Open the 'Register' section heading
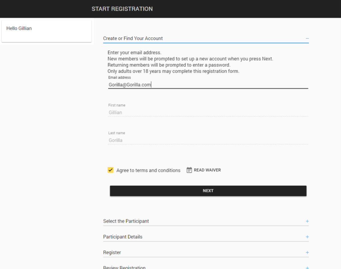This screenshot has width=341, height=269. 112,253
